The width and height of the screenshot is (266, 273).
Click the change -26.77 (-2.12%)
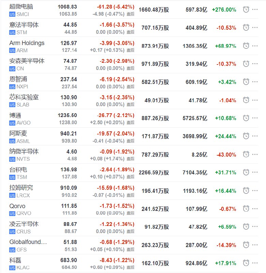coord(116,115)
